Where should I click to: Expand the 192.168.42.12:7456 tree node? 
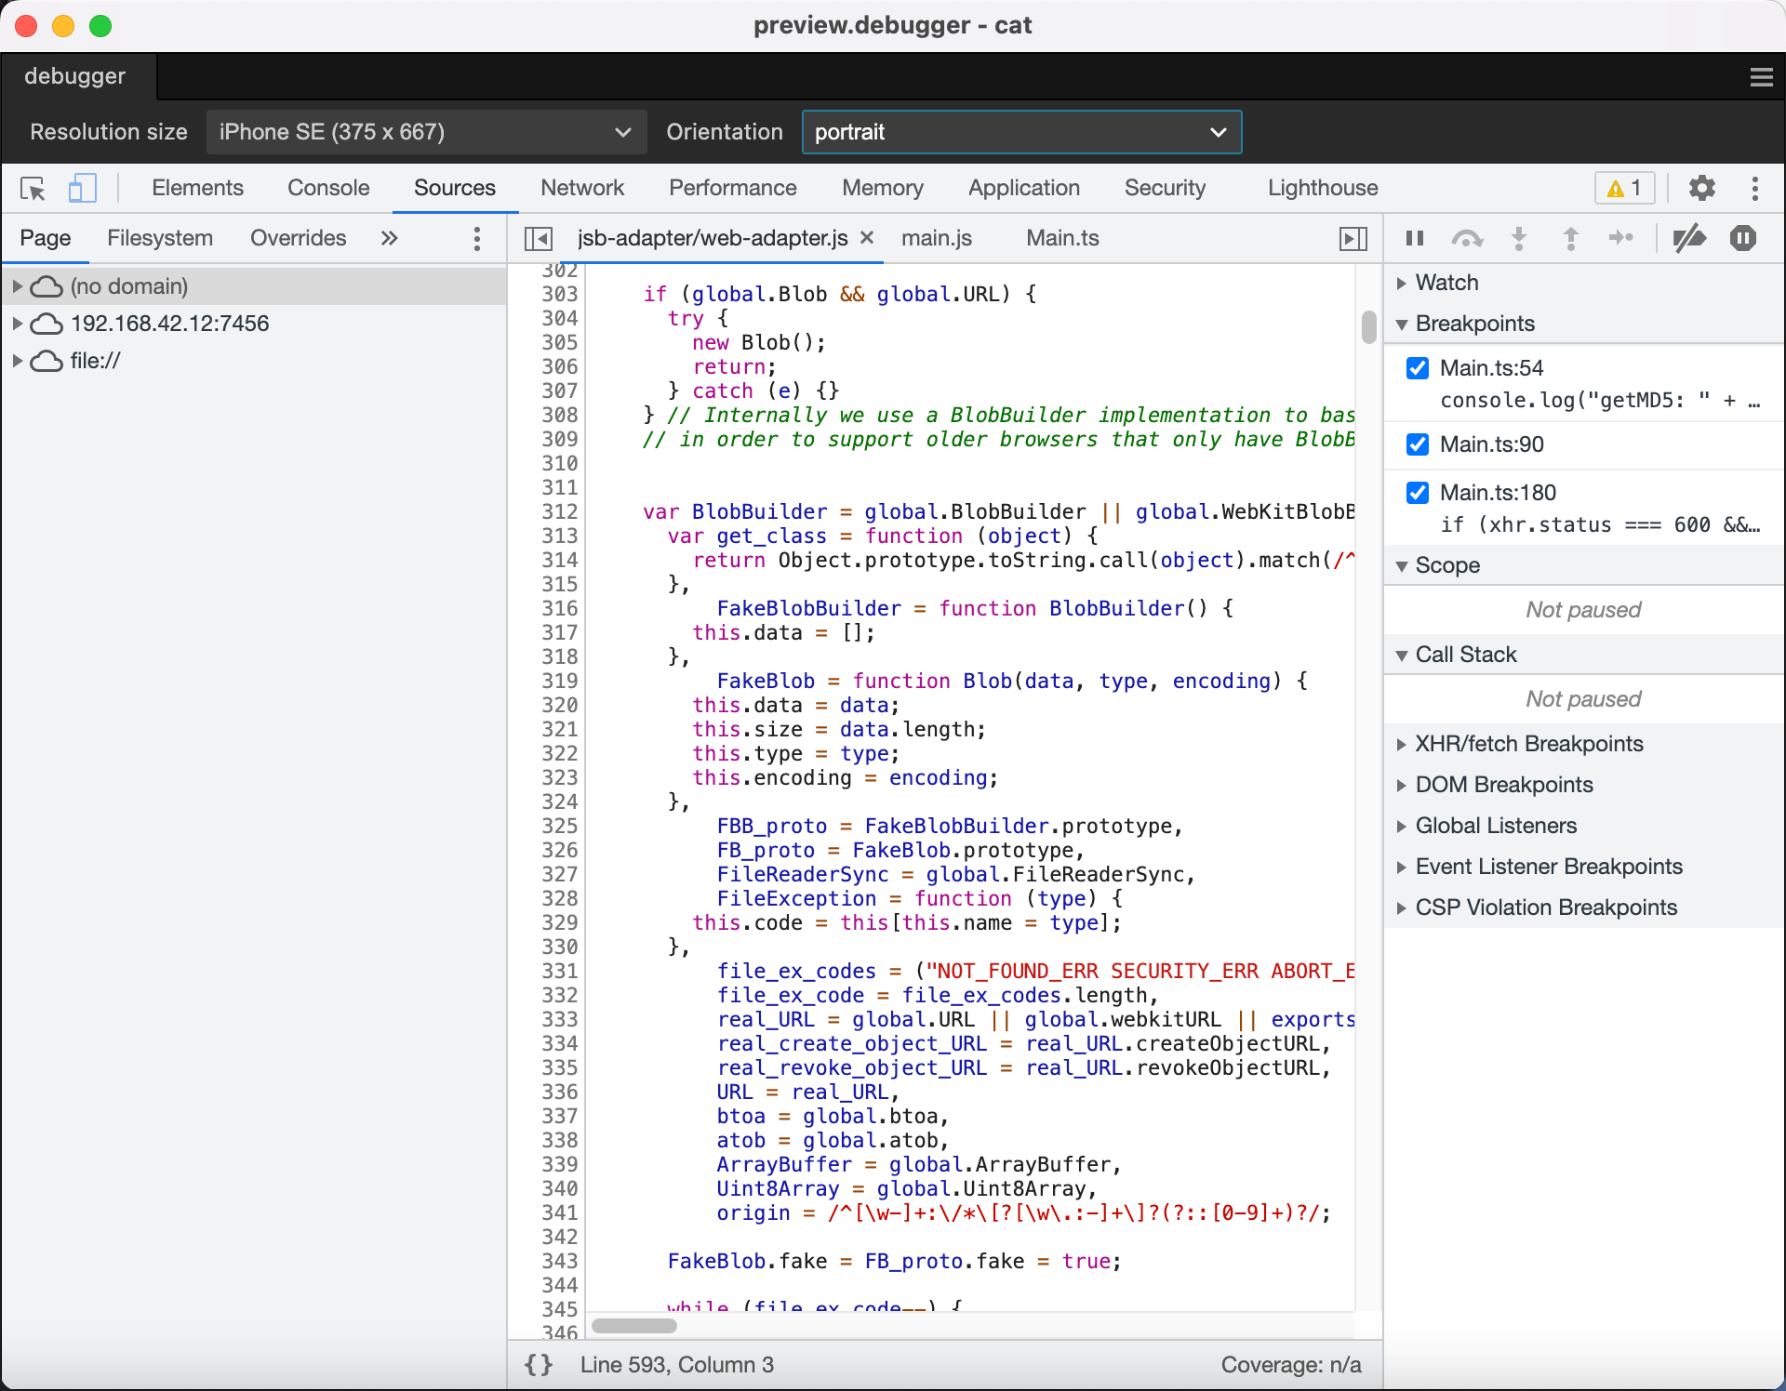pos(17,324)
